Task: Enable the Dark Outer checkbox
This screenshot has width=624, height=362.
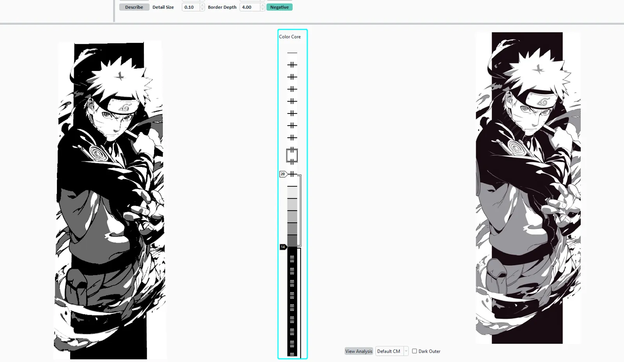Action: click(415, 351)
